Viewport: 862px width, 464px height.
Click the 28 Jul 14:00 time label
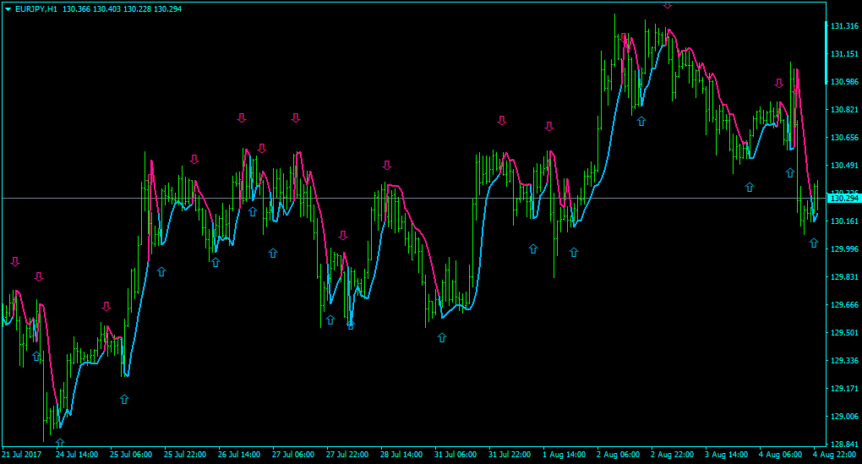[401, 455]
